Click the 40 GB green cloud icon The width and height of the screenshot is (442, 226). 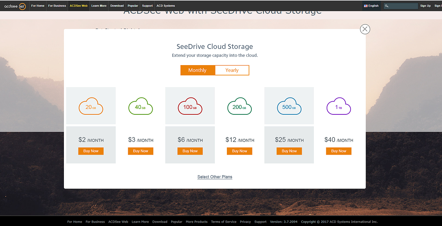pos(141,107)
